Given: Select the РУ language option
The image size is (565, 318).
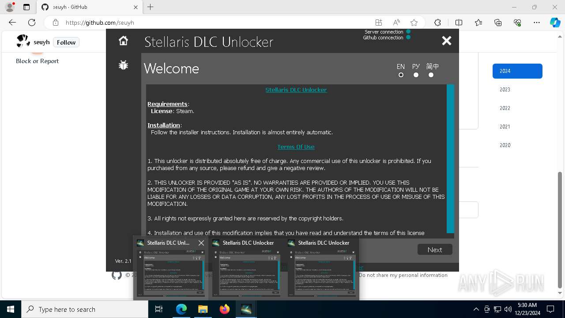Looking at the screenshot, I should tap(416, 75).
